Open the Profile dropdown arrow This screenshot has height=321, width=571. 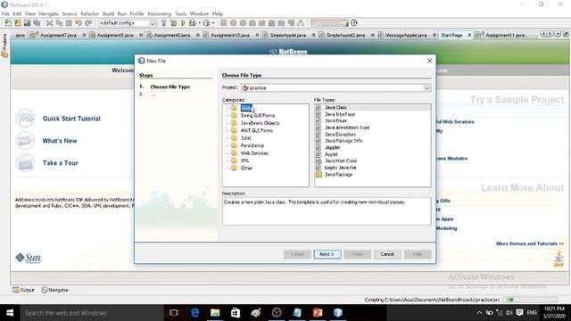(x=213, y=23)
